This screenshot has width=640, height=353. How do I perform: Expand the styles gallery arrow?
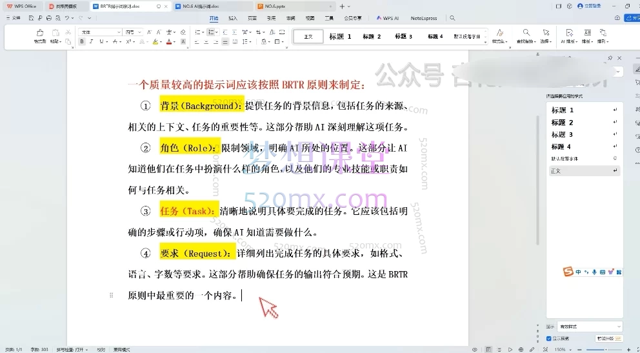point(485,42)
